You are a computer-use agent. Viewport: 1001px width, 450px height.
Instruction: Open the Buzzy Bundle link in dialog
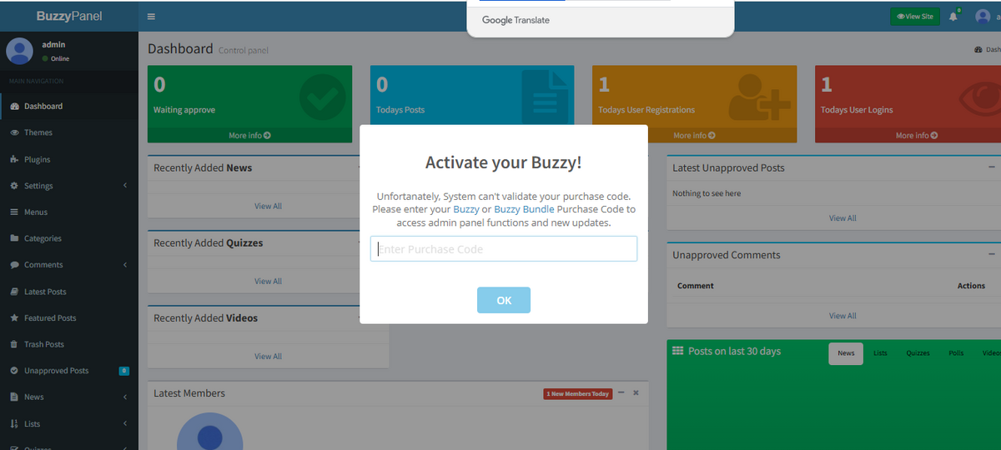[524, 209]
